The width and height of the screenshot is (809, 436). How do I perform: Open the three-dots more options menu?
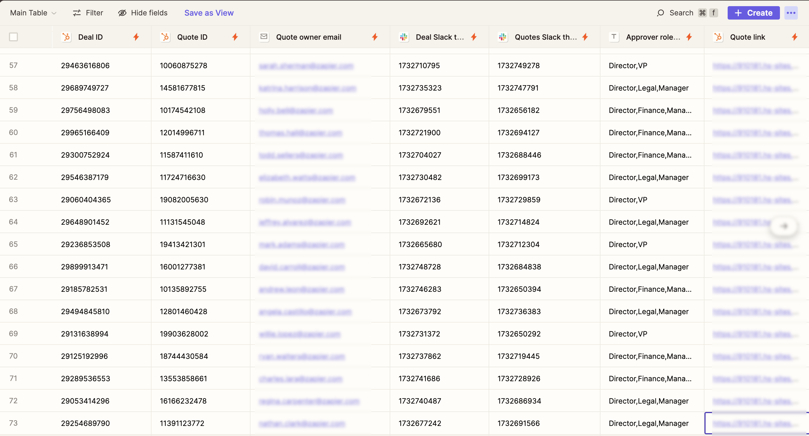click(x=791, y=13)
